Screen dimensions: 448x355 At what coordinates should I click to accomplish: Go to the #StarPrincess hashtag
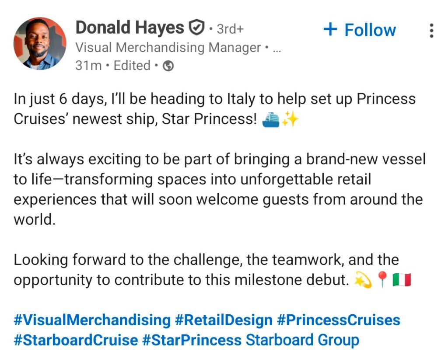[192, 340]
